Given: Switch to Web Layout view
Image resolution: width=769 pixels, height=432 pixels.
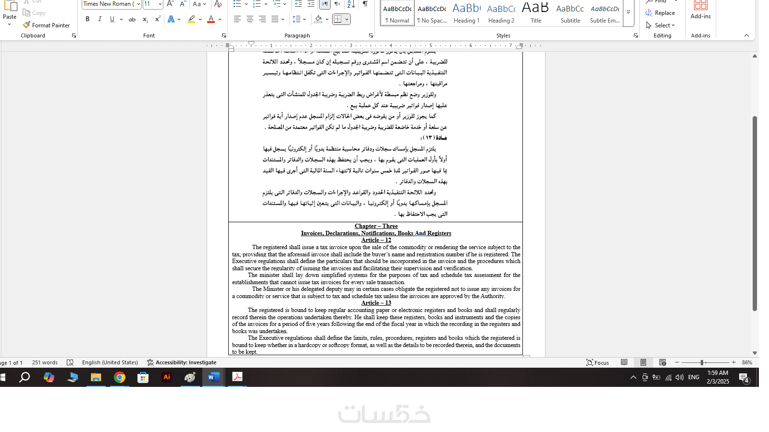Looking at the screenshot, I should click(662, 363).
